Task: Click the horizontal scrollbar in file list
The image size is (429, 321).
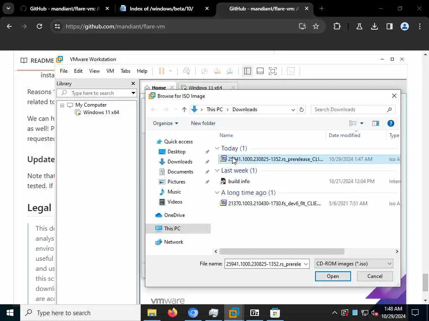Action: click(282, 251)
